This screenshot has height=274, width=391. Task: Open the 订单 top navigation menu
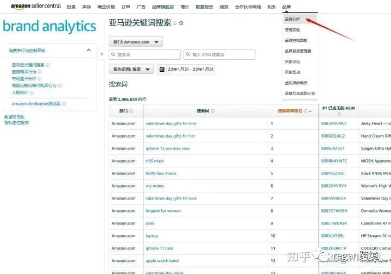pyautogui.click(x=125, y=7)
